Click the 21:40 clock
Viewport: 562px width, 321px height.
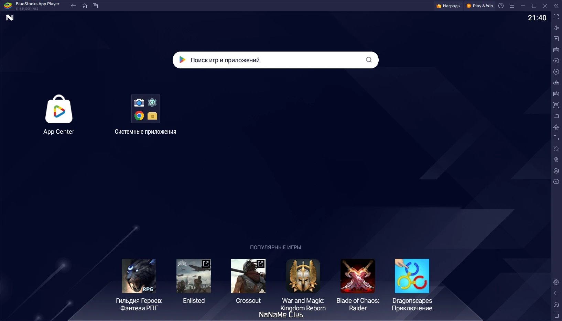click(x=537, y=18)
